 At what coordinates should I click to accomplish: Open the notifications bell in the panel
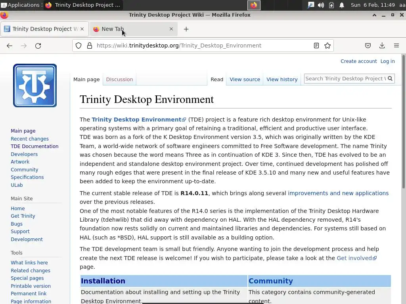[342, 5]
